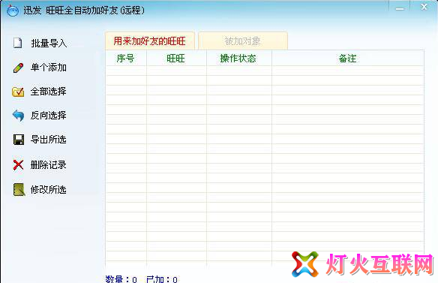The image size is (438, 283).
Task: Click the app logo in title bar
Action: pos(13,11)
